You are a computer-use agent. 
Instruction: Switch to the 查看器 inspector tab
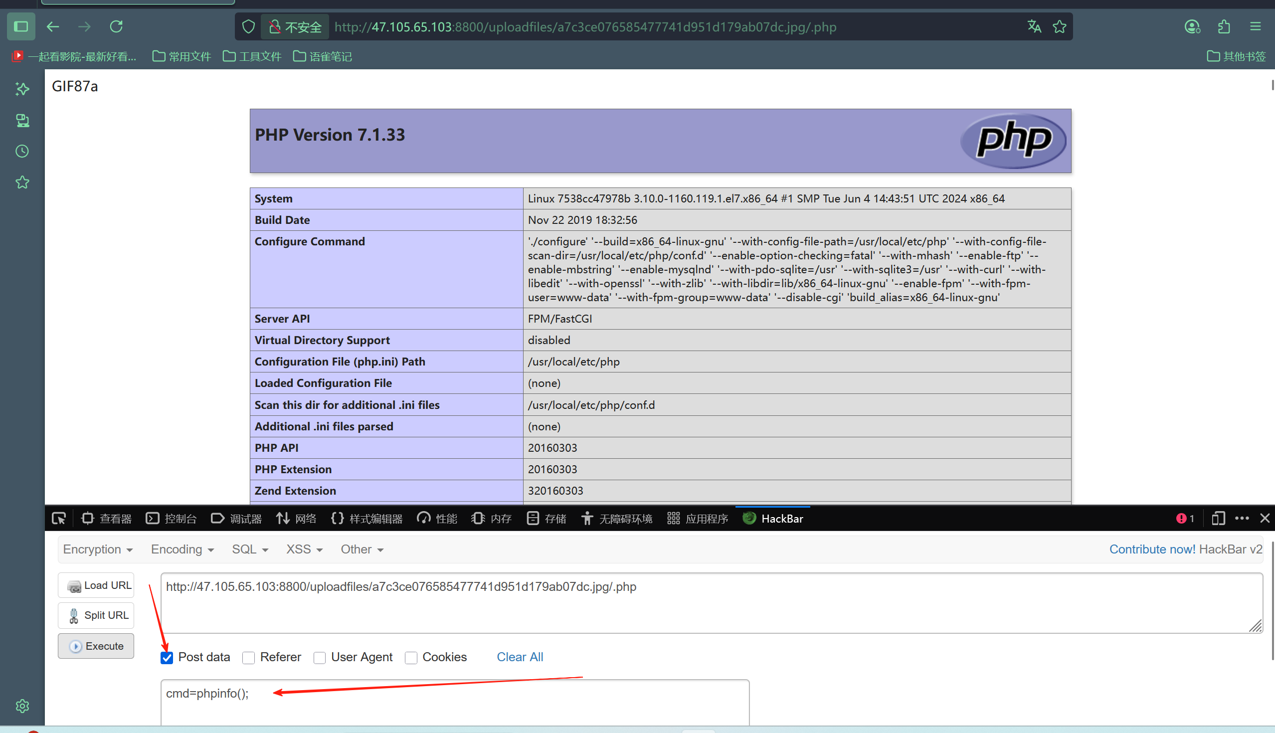[106, 519]
